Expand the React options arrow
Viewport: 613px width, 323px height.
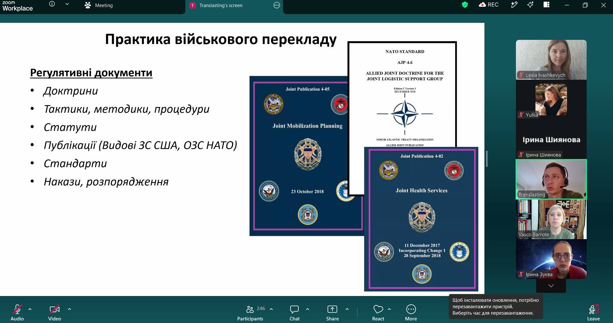coord(389,309)
